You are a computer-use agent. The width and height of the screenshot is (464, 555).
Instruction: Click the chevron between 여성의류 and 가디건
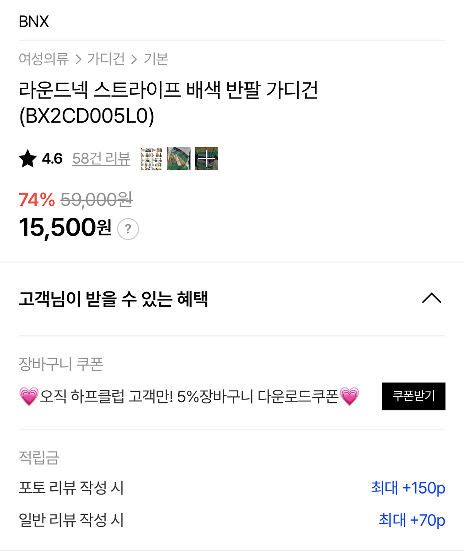tap(78, 59)
